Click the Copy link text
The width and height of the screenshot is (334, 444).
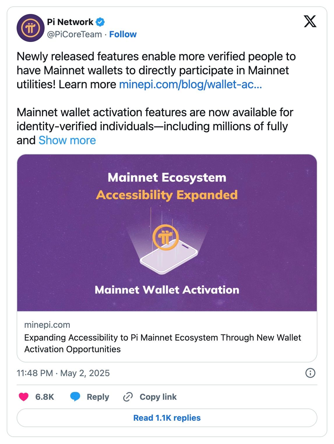[158, 397]
